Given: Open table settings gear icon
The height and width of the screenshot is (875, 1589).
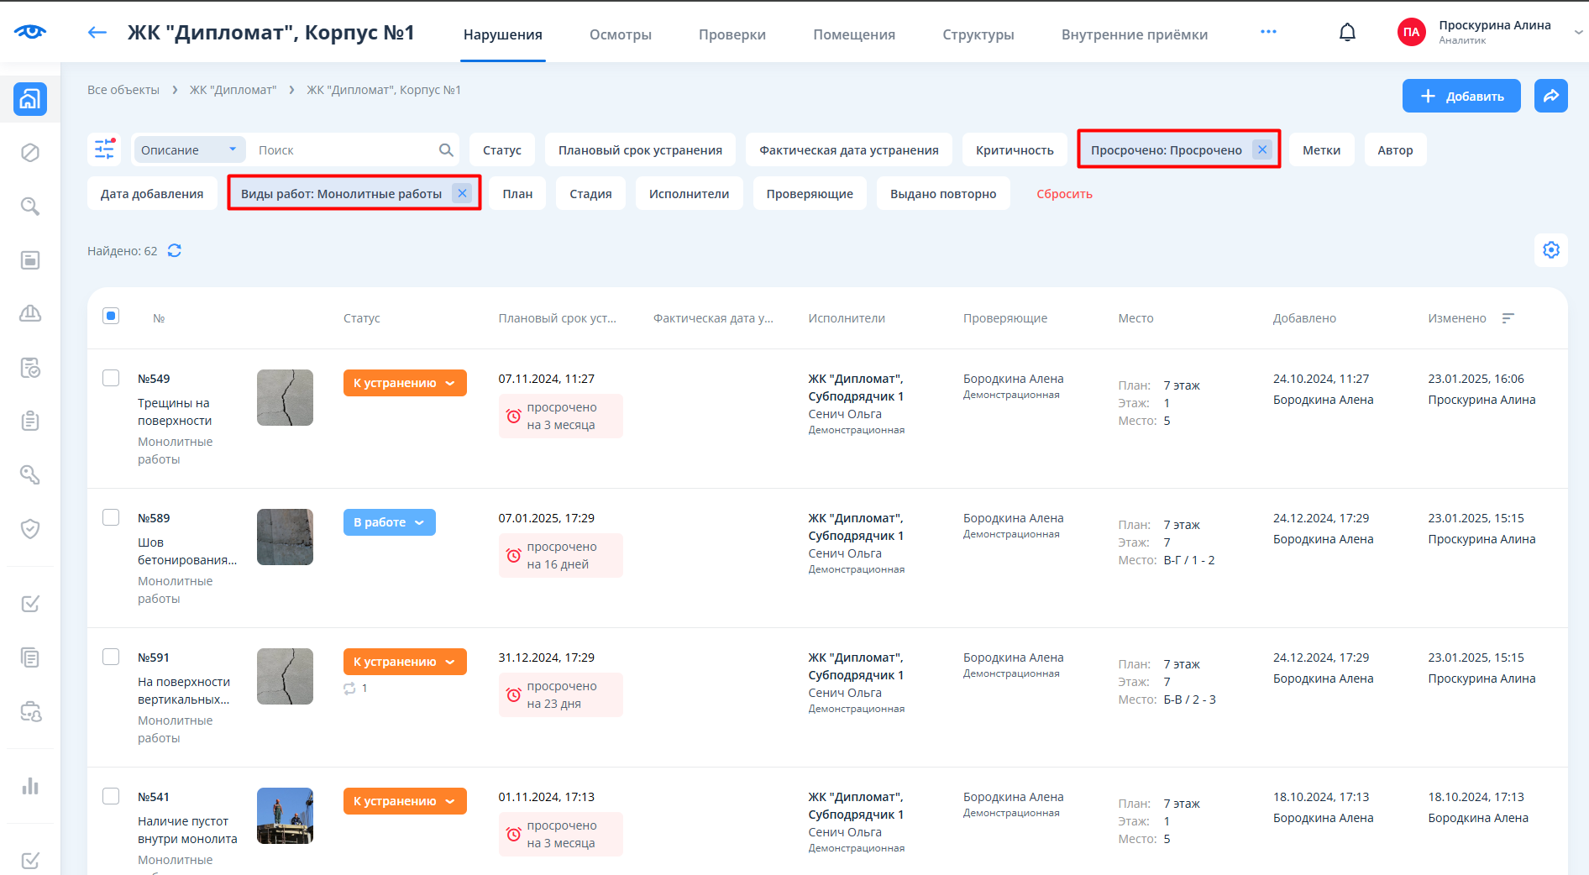Looking at the screenshot, I should point(1551,250).
